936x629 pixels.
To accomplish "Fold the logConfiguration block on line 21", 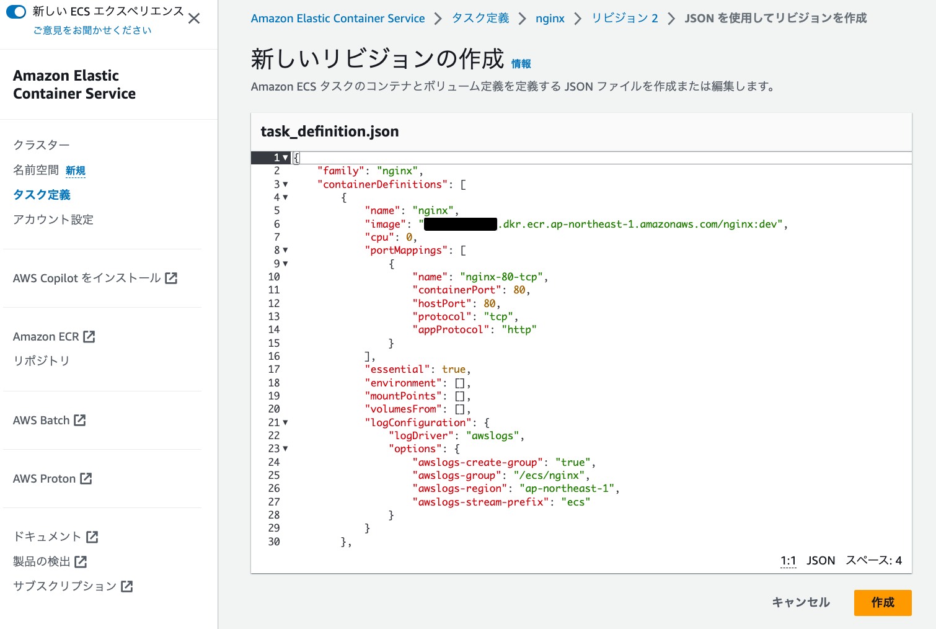I will pos(285,422).
